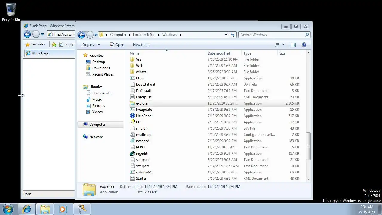Open Recent Places in navigation pane
The image size is (382, 215).
(x=103, y=74)
